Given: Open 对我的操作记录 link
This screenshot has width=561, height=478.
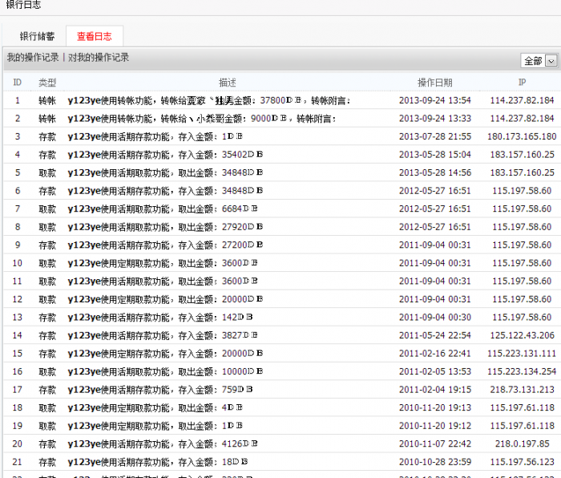Looking at the screenshot, I should 99,57.
